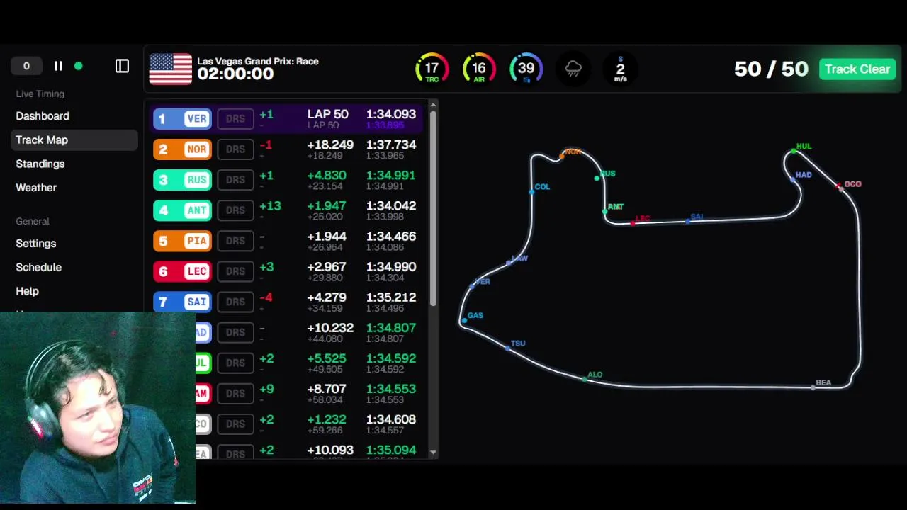The image size is (907, 510).
Task: Click the DRS indicator beside gap +5.525
Action: (235, 363)
